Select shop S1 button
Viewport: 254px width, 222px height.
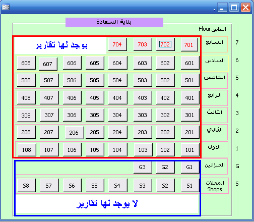point(190,186)
